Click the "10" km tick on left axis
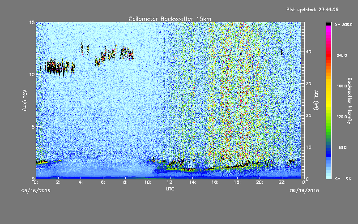 32,74
